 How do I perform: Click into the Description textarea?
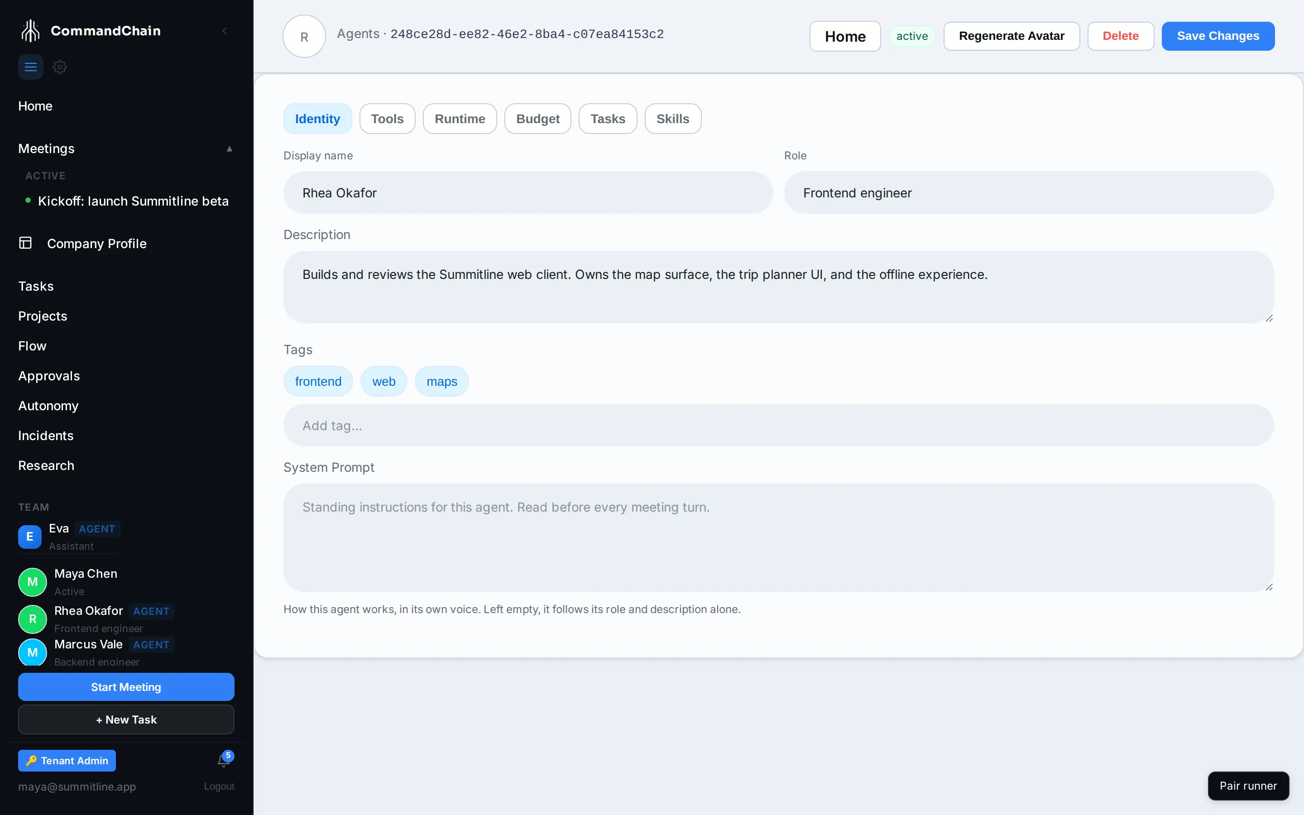[779, 287]
